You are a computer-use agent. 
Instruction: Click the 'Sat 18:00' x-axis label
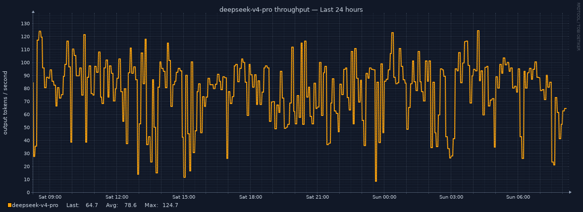click(x=251, y=197)
